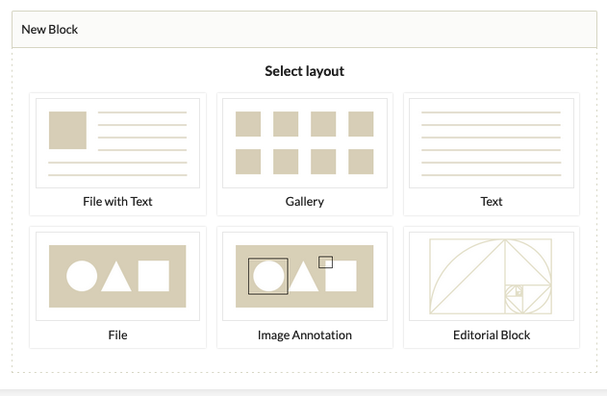Click the New Block header bar

304,30
